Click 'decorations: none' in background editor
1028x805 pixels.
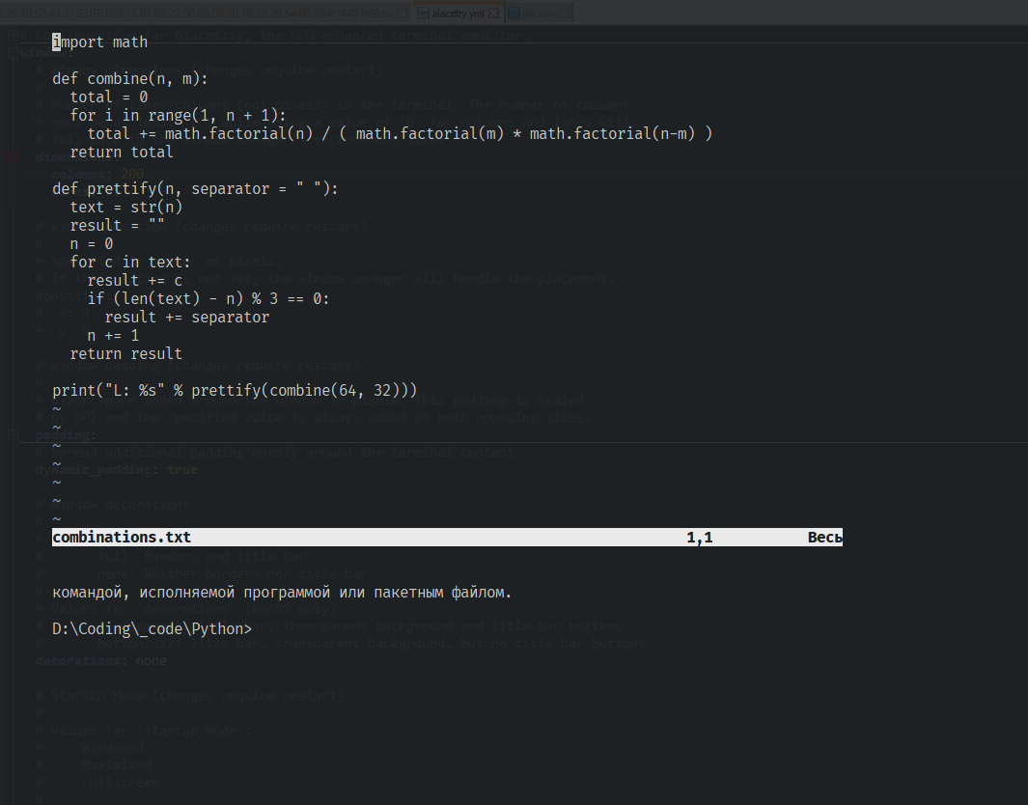[x=101, y=661]
